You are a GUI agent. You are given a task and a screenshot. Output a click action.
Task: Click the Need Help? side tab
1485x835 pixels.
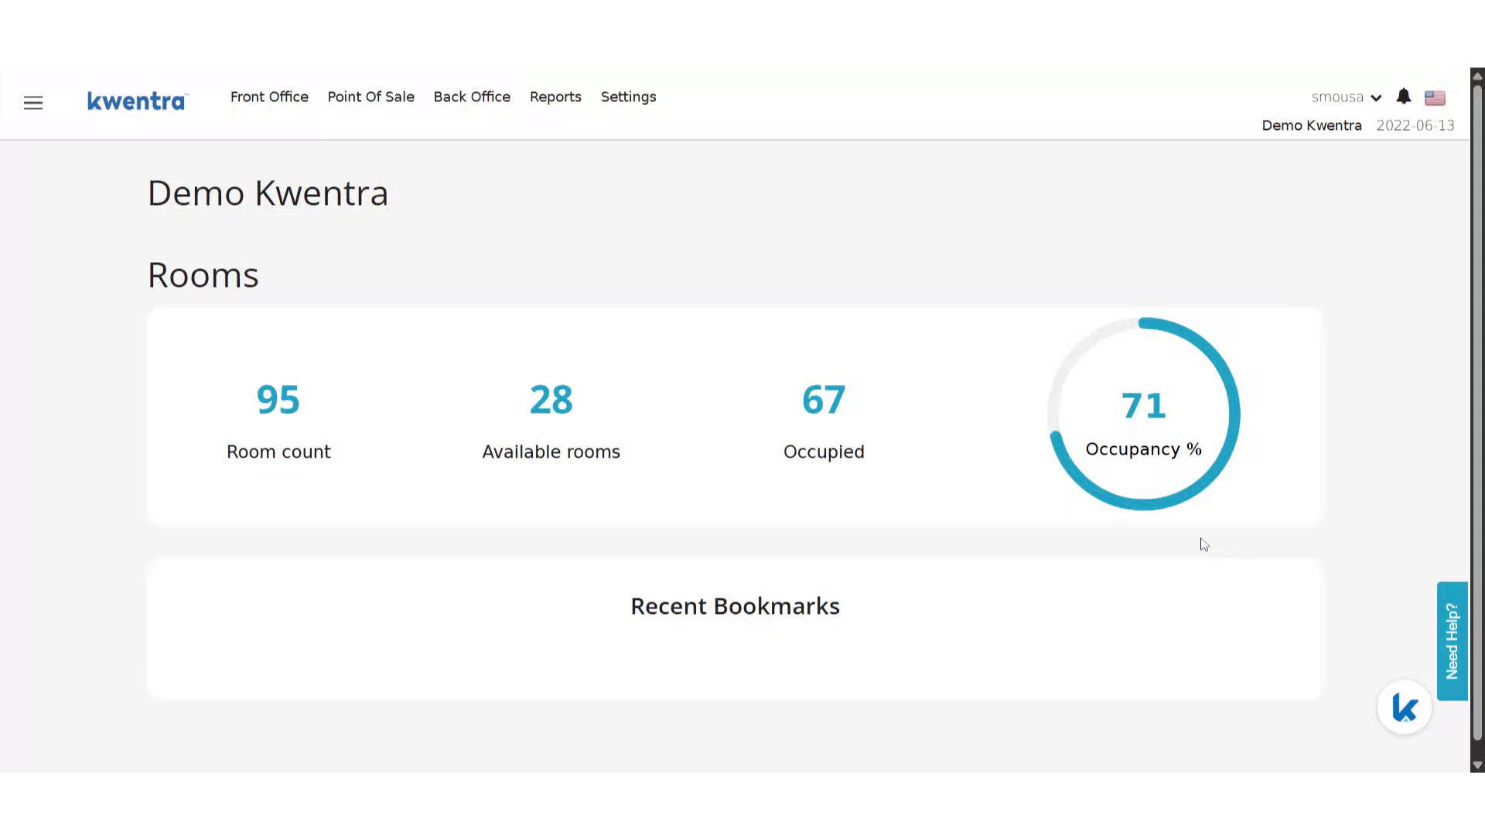click(x=1452, y=641)
